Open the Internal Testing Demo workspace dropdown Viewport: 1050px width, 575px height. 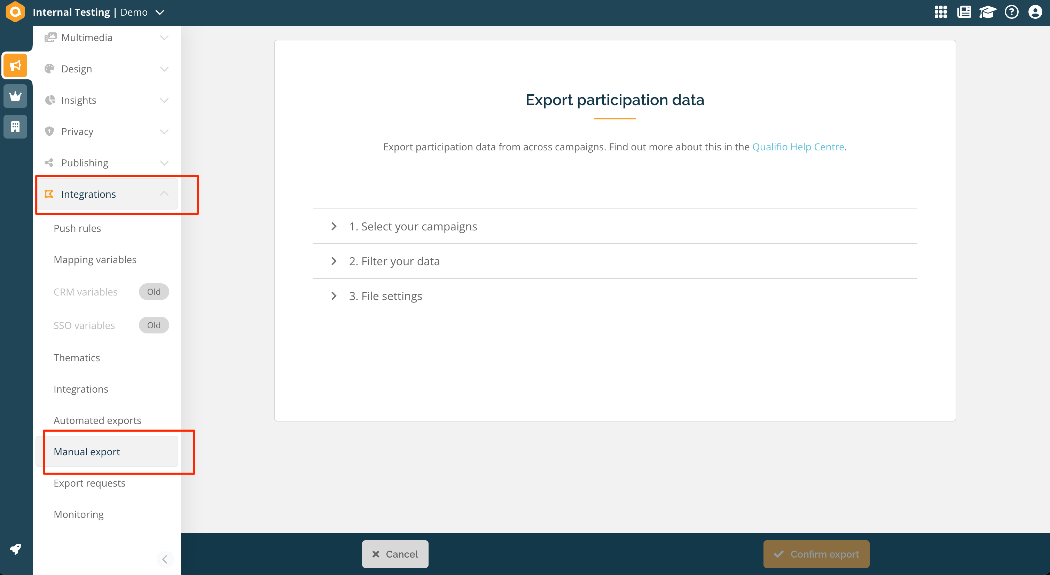pos(98,12)
